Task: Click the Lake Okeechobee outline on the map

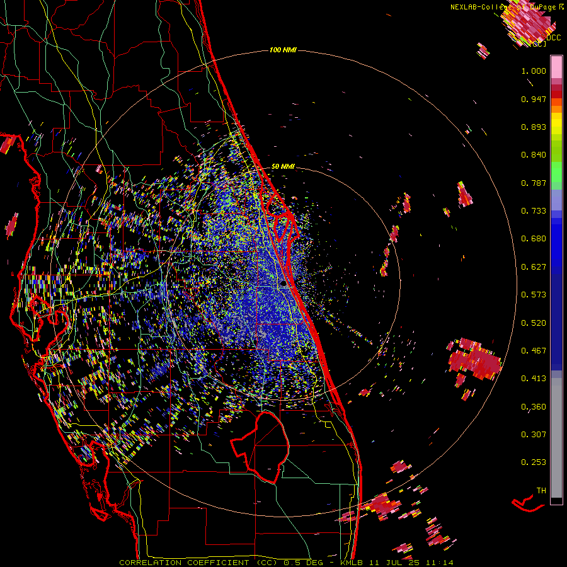Action: coord(260,447)
